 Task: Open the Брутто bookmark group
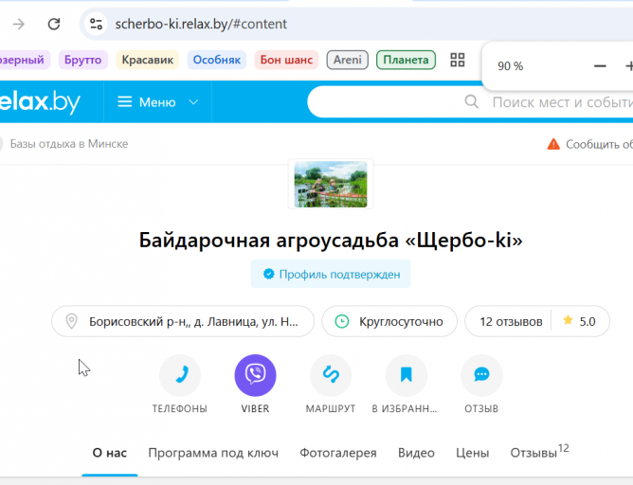[83, 60]
